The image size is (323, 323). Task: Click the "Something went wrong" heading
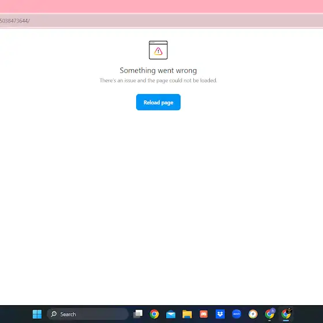(158, 70)
